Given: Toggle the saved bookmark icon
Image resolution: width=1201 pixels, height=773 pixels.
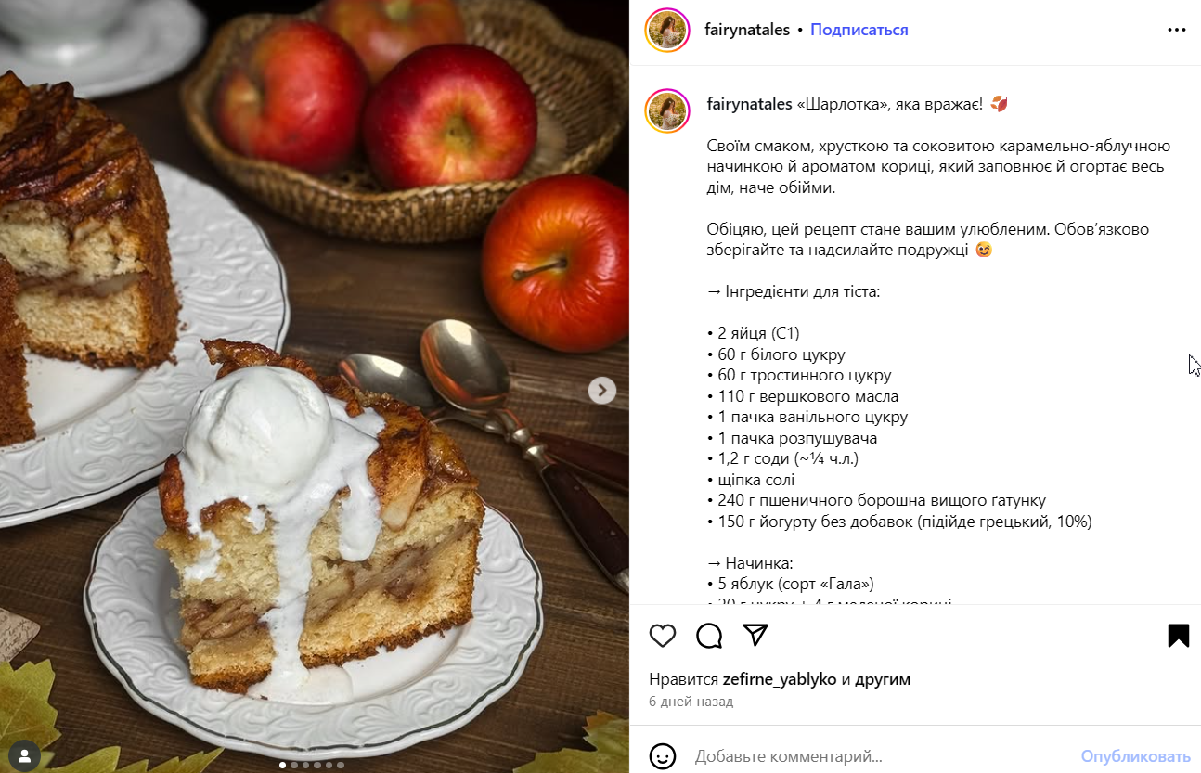Looking at the screenshot, I should pyautogui.click(x=1178, y=636).
